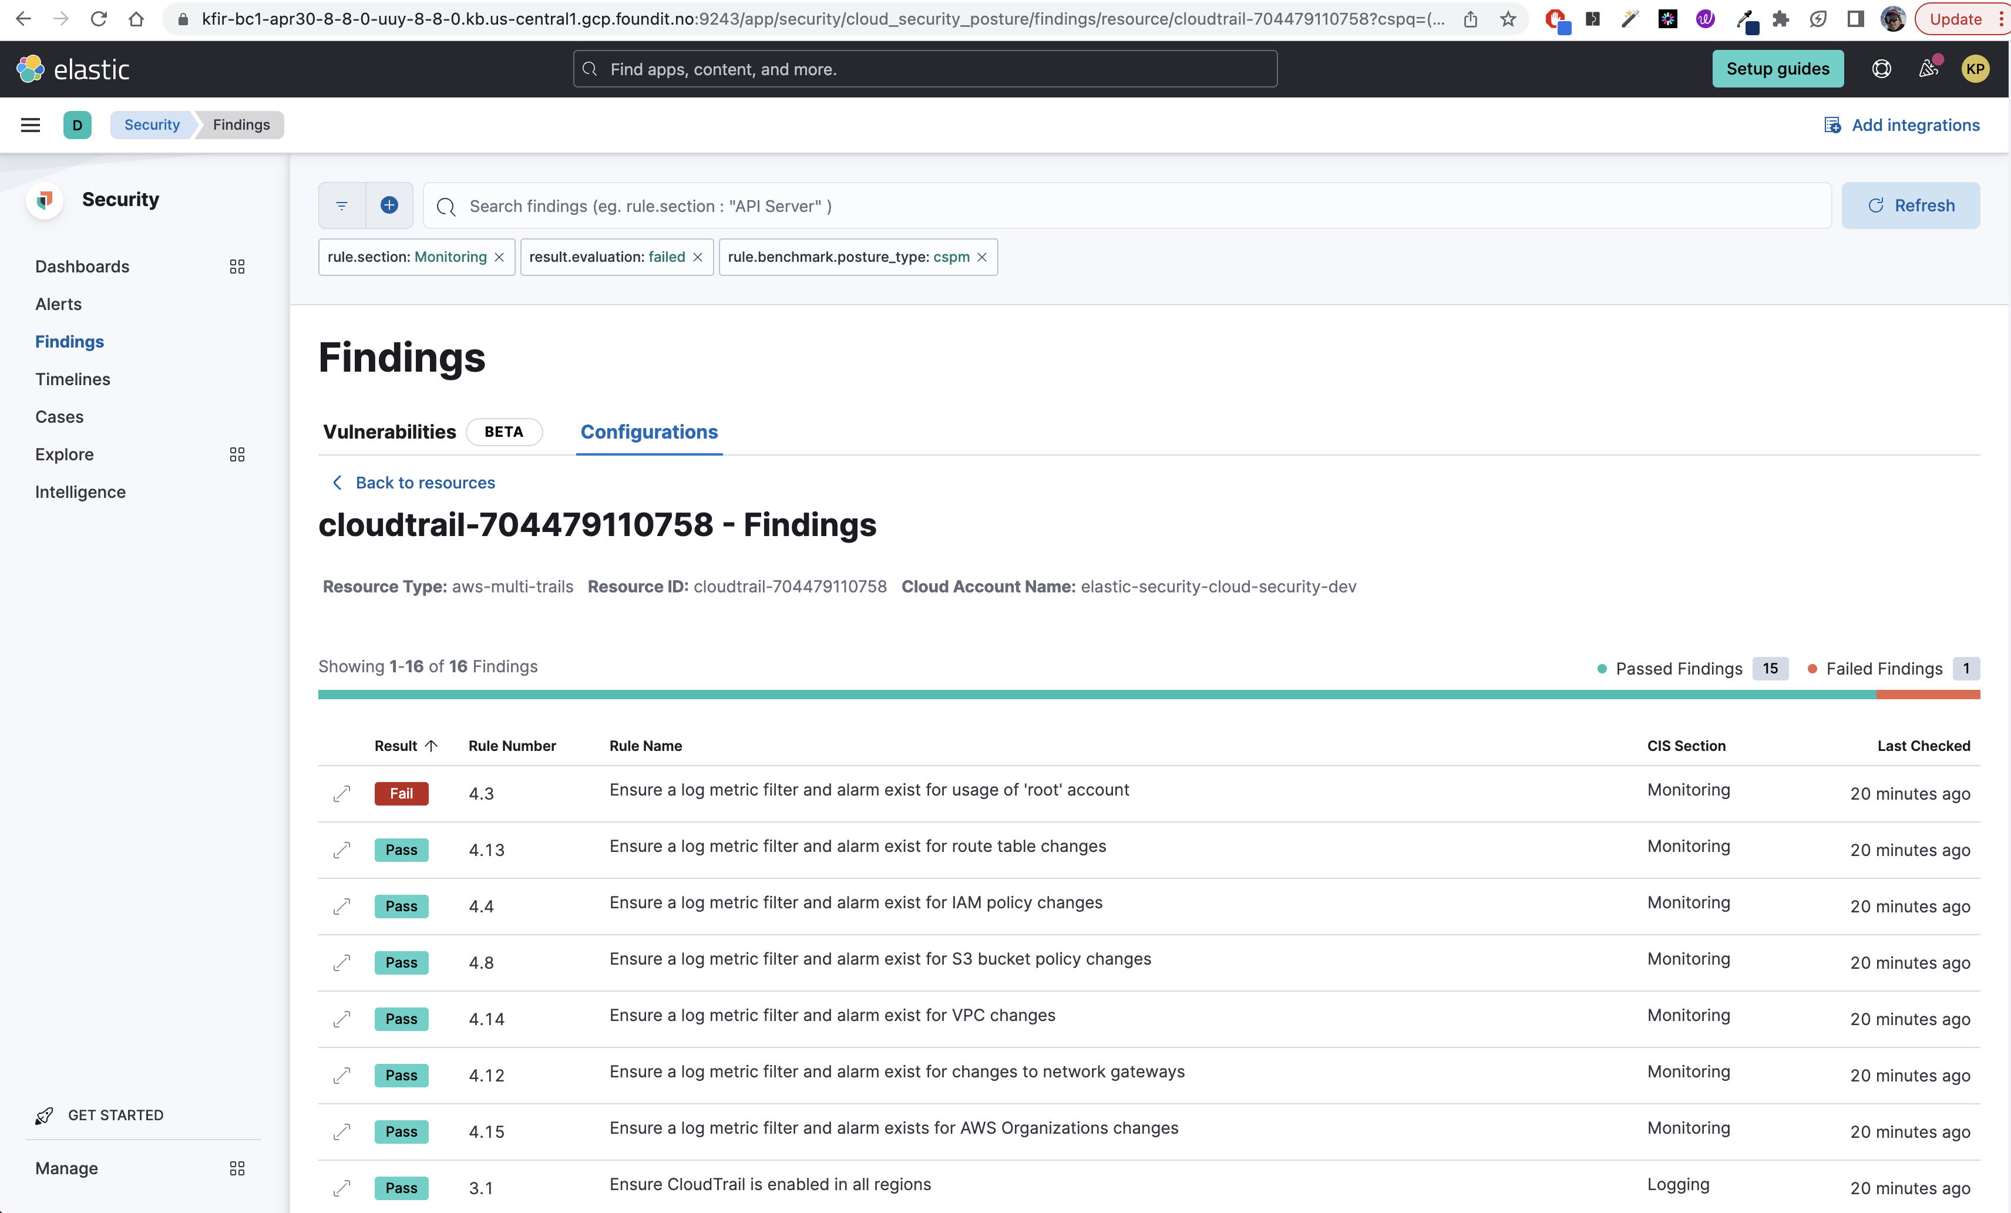This screenshot has height=1213, width=2011.
Task: Toggle the Result column sort arrow
Action: (432, 744)
